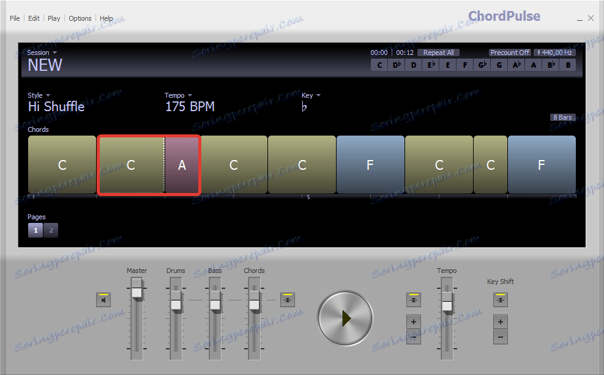Select the B key button
Viewport: 604px width, 375px height.
tap(568, 65)
